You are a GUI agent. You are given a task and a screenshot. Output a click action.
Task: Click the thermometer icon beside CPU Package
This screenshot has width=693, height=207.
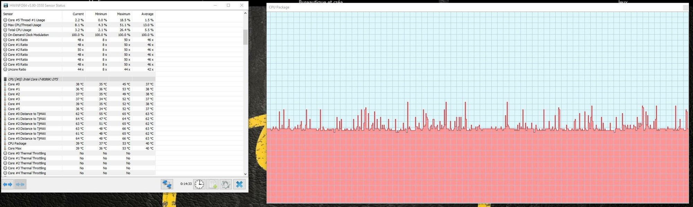click(x=5, y=143)
